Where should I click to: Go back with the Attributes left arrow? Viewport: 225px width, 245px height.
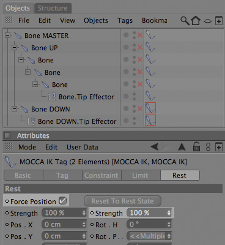155,146
